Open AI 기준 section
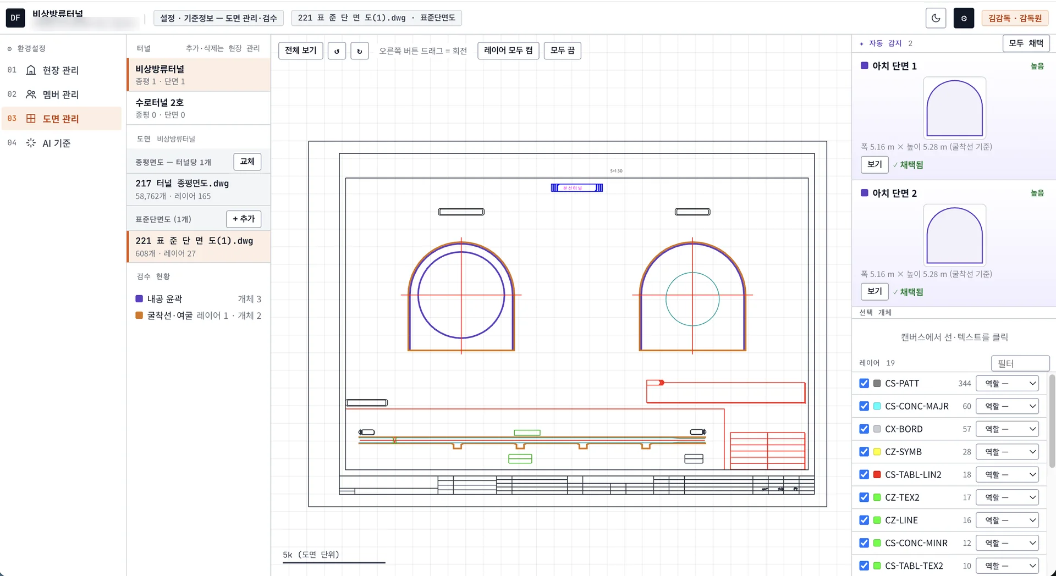The width and height of the screenshot is (1056, 576). (x=61, y=143)
